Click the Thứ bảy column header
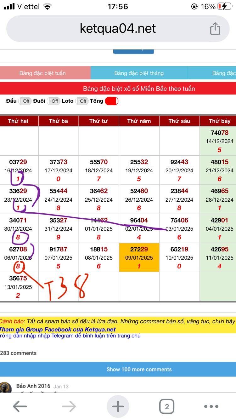Screen dimensions: 236x420 [219, 121]
